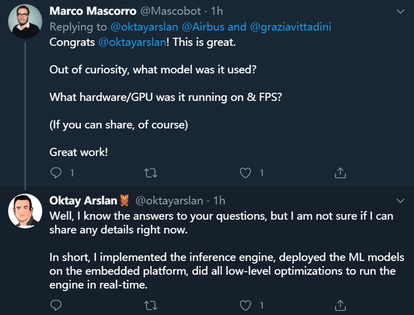The image size is (414, 315).
Task: Share Marco Mascorro's tweet
Action: click(340, 173)
